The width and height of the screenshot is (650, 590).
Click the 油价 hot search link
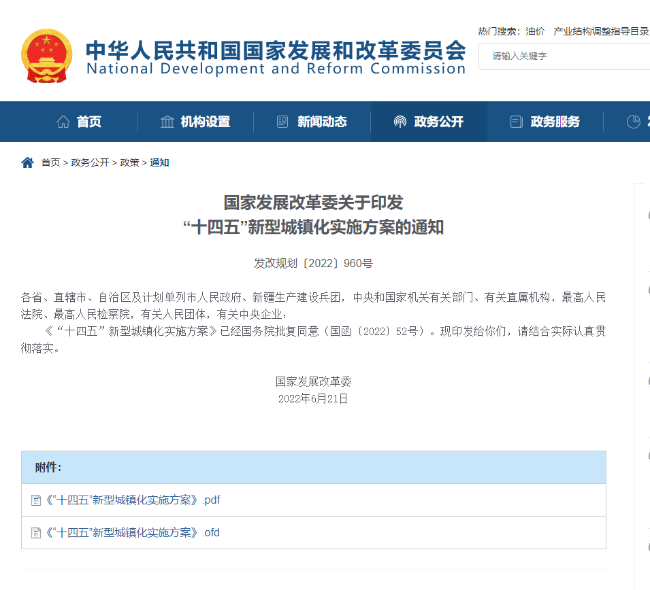[x=535, y=31]
